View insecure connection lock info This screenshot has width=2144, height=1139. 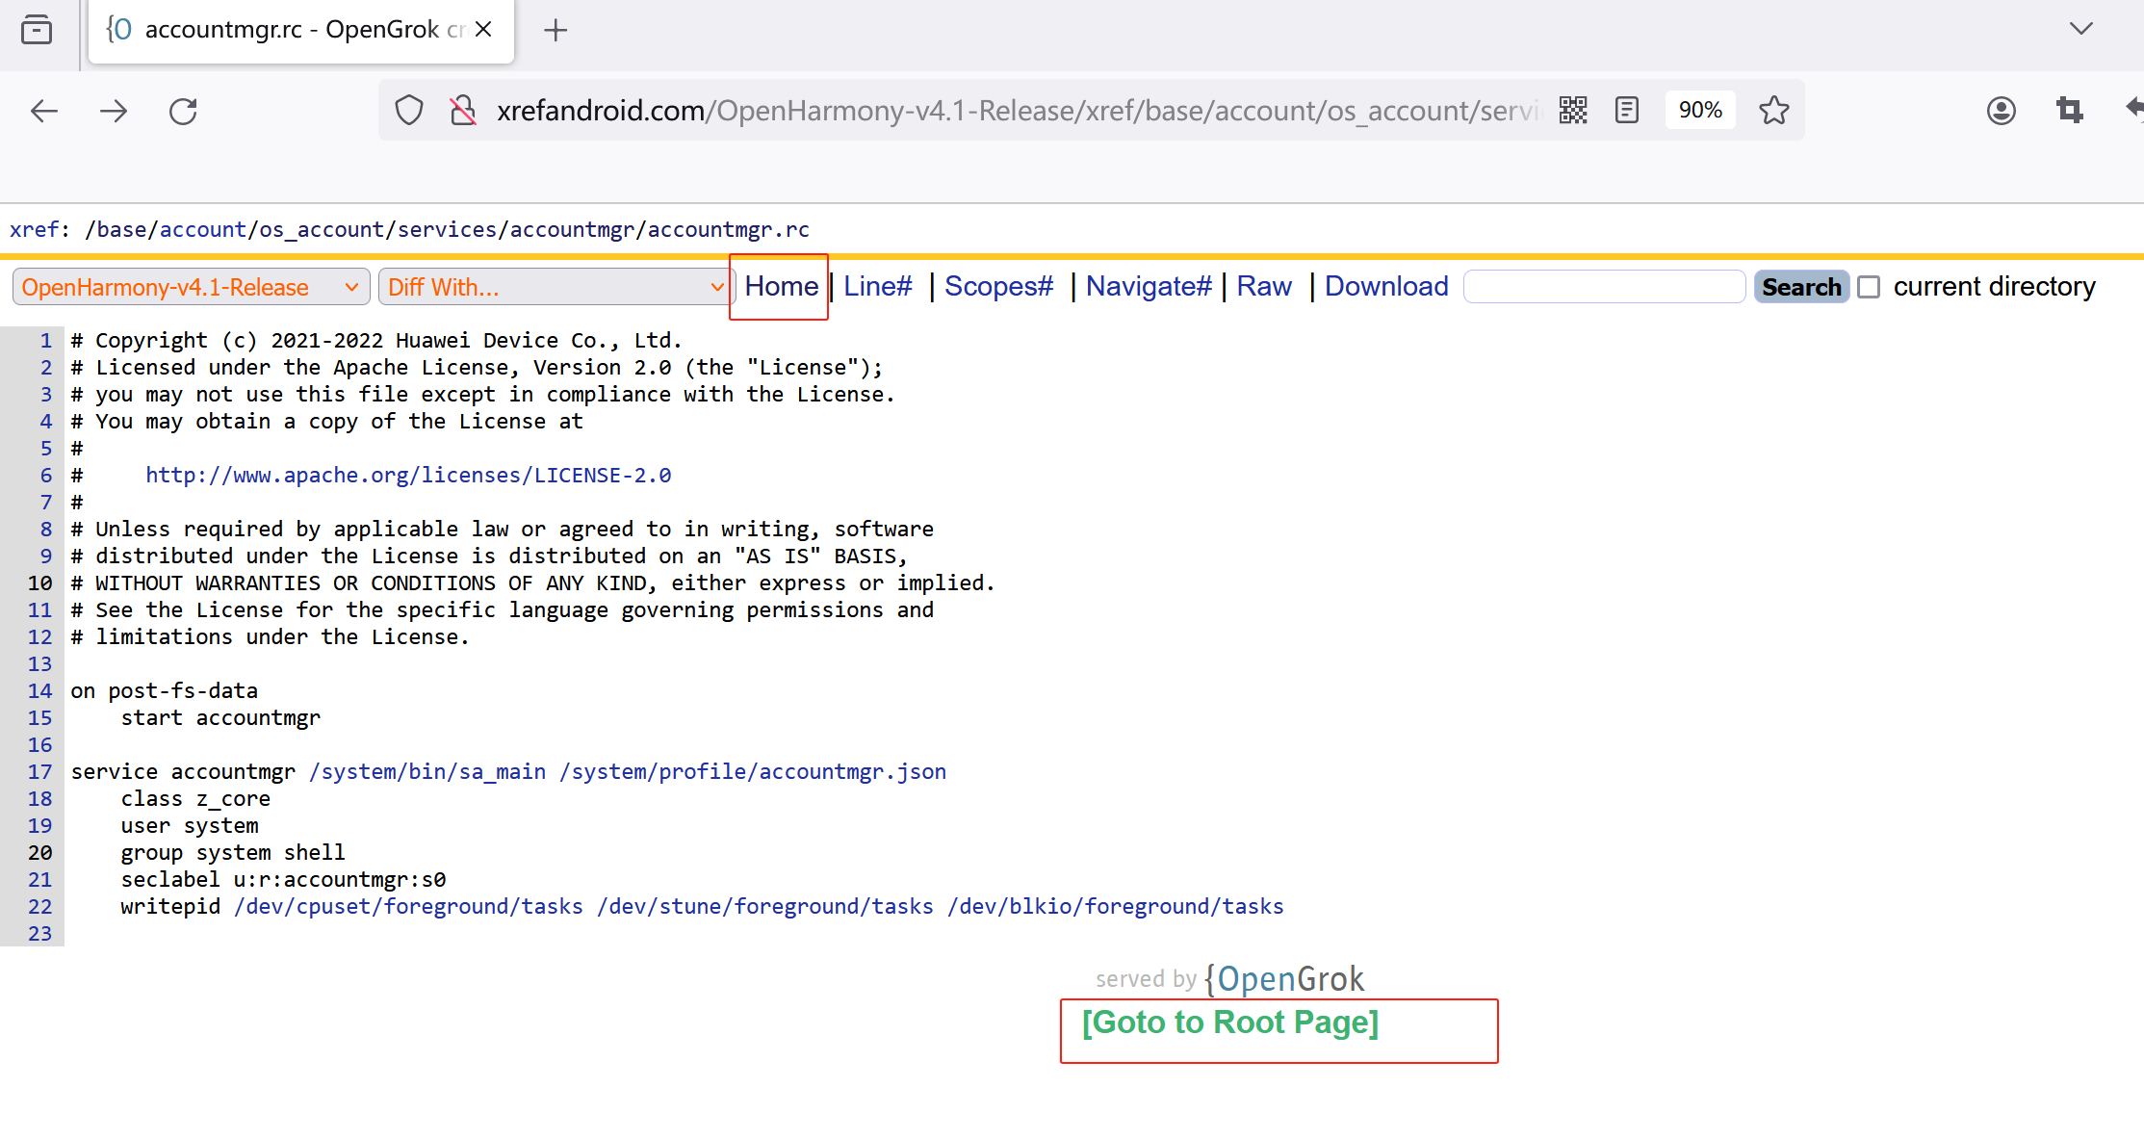pos(463,111)
